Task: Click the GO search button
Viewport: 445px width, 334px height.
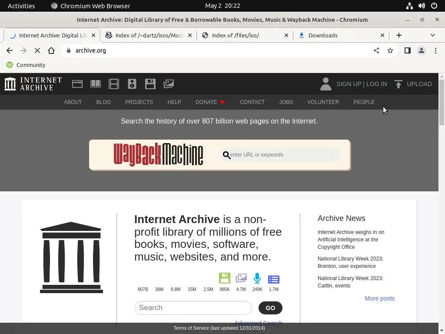Action: click(x=270, y=308)
